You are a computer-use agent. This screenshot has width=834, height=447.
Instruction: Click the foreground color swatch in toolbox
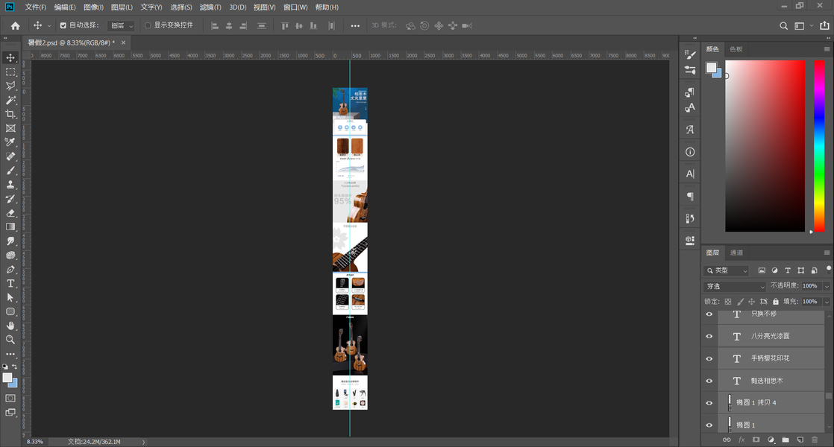coord(7,378)
